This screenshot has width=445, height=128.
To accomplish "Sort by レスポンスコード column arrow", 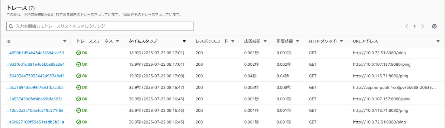I will coord(233,41).
